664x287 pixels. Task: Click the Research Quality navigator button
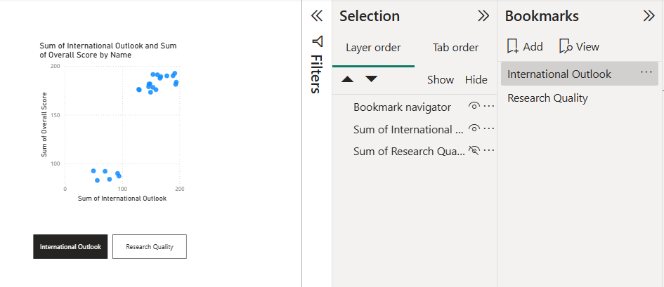point(150,246)
